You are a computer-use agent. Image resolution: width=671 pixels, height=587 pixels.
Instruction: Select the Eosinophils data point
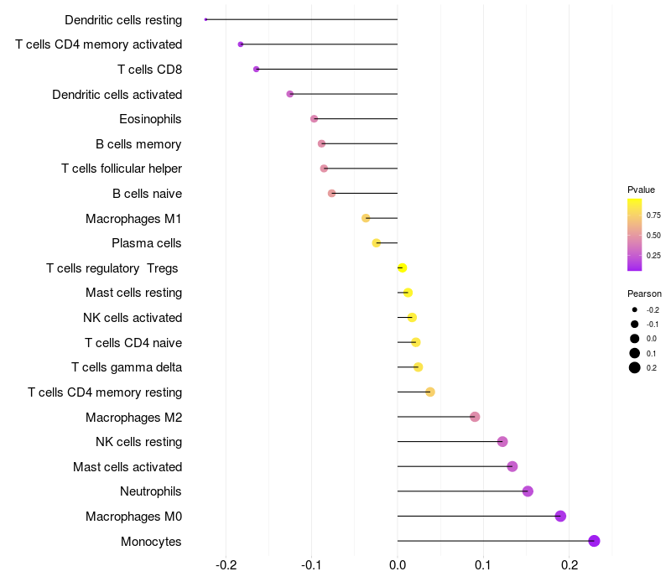pos(314,119)
